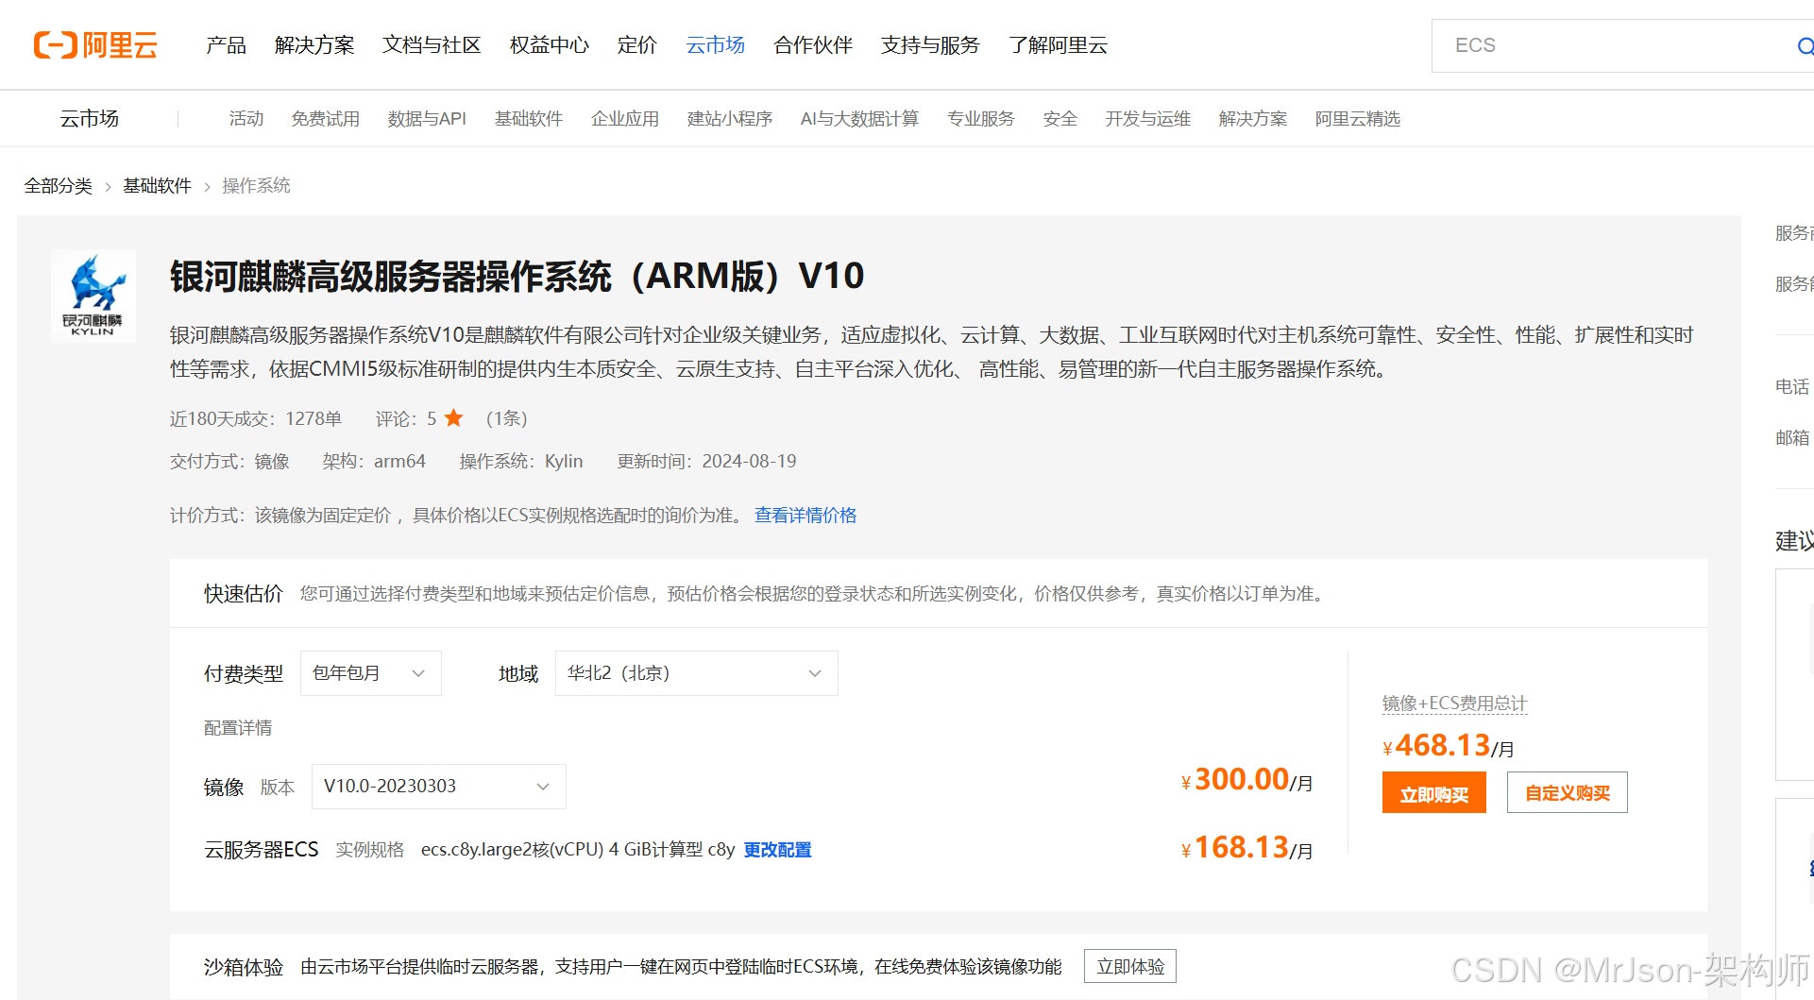1814x1000 pixels.
Task: Click the 全部分类 breadcrumb link
Action: point(59,186)
